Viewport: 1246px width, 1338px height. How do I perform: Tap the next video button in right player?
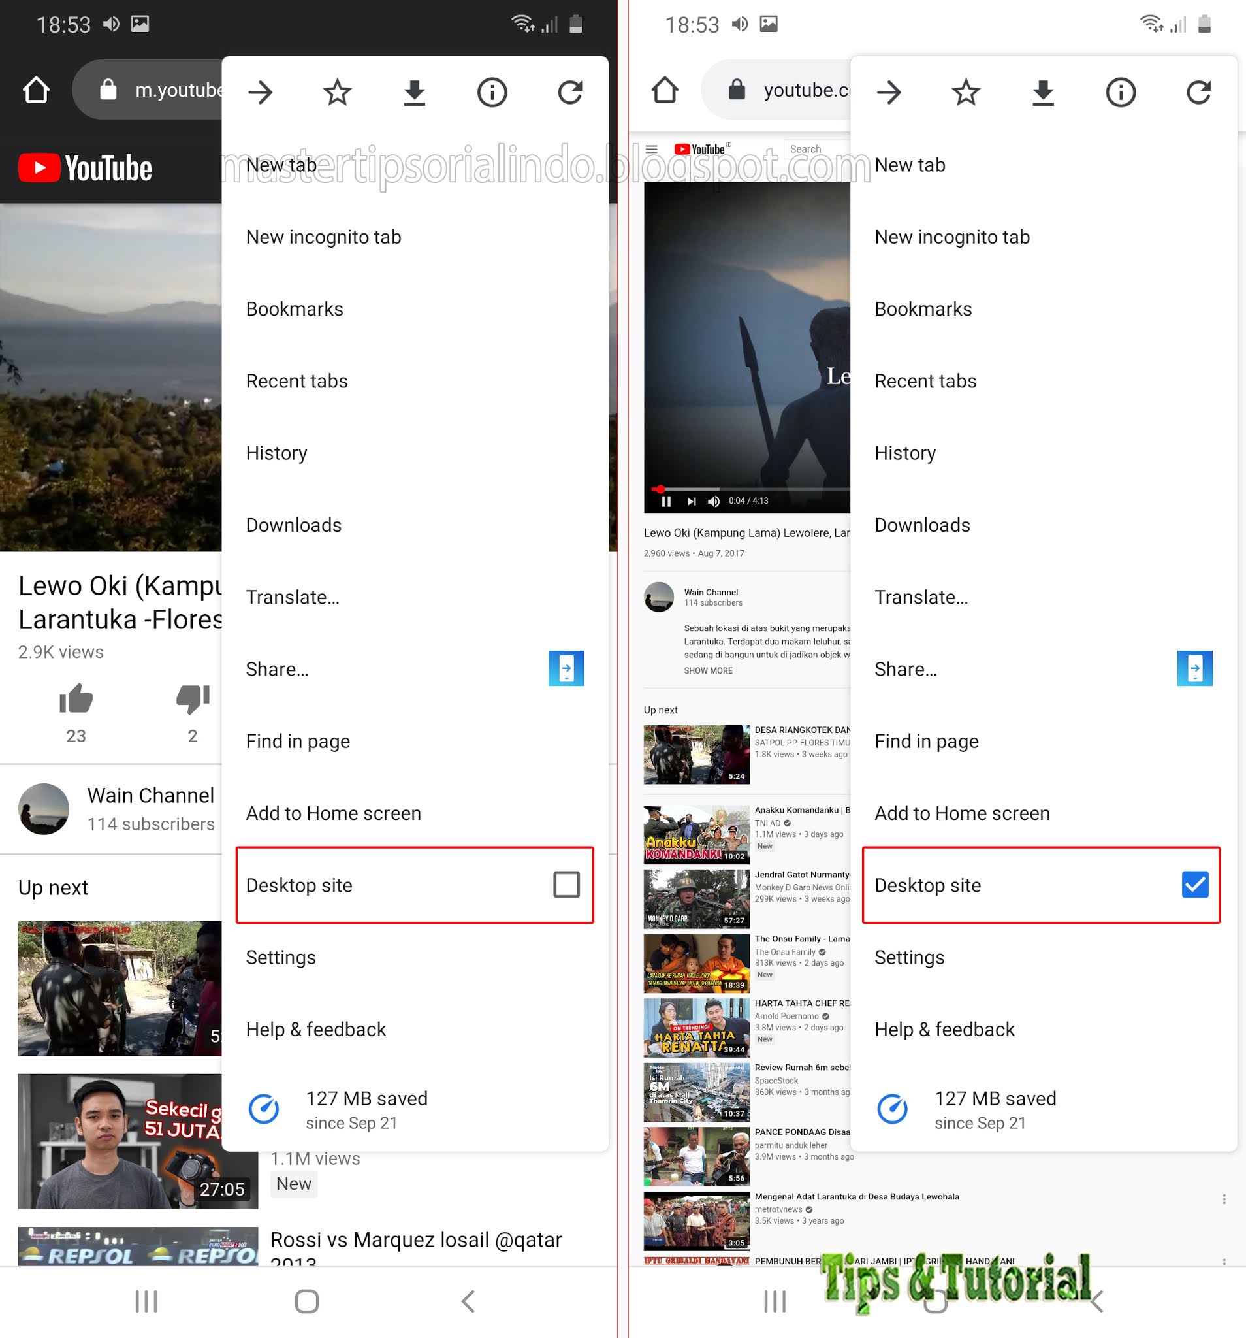point(691,501)
